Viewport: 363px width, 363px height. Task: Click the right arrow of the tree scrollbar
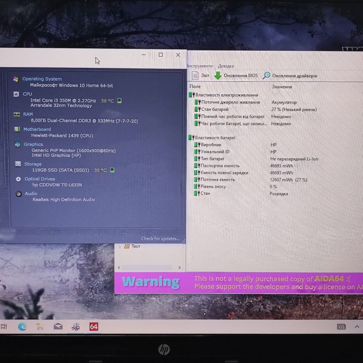coord(179,268)
